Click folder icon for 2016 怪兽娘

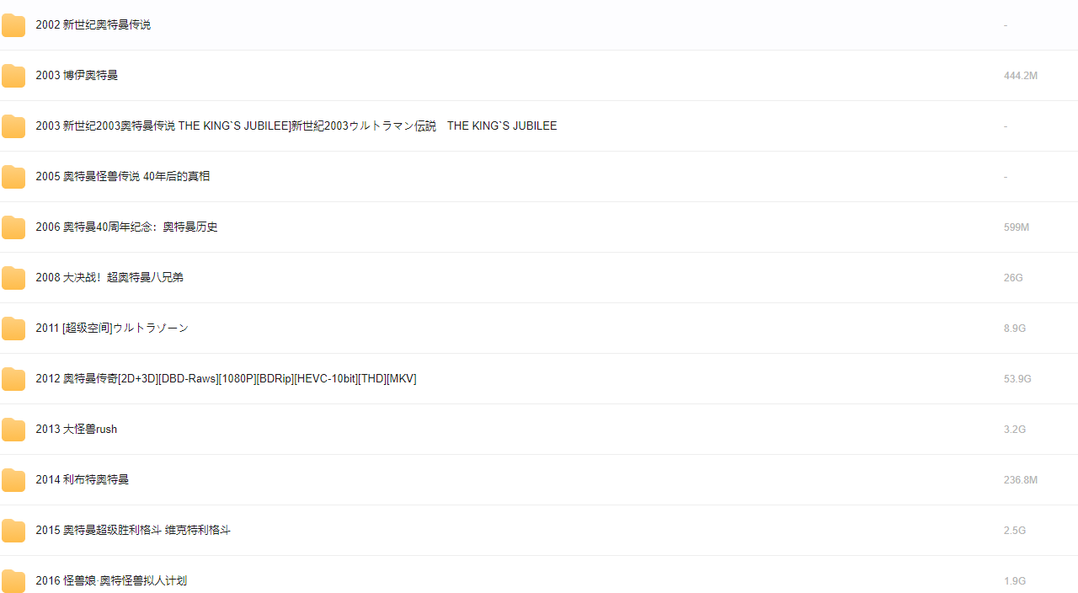click(x=13, y=581)
